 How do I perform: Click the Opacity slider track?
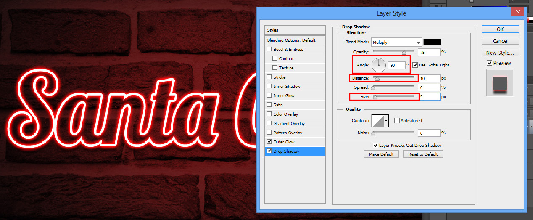tap(393, 52)
